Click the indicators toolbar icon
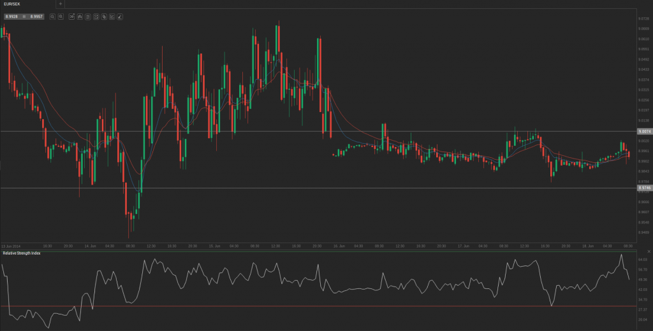 tap(96, 17)
